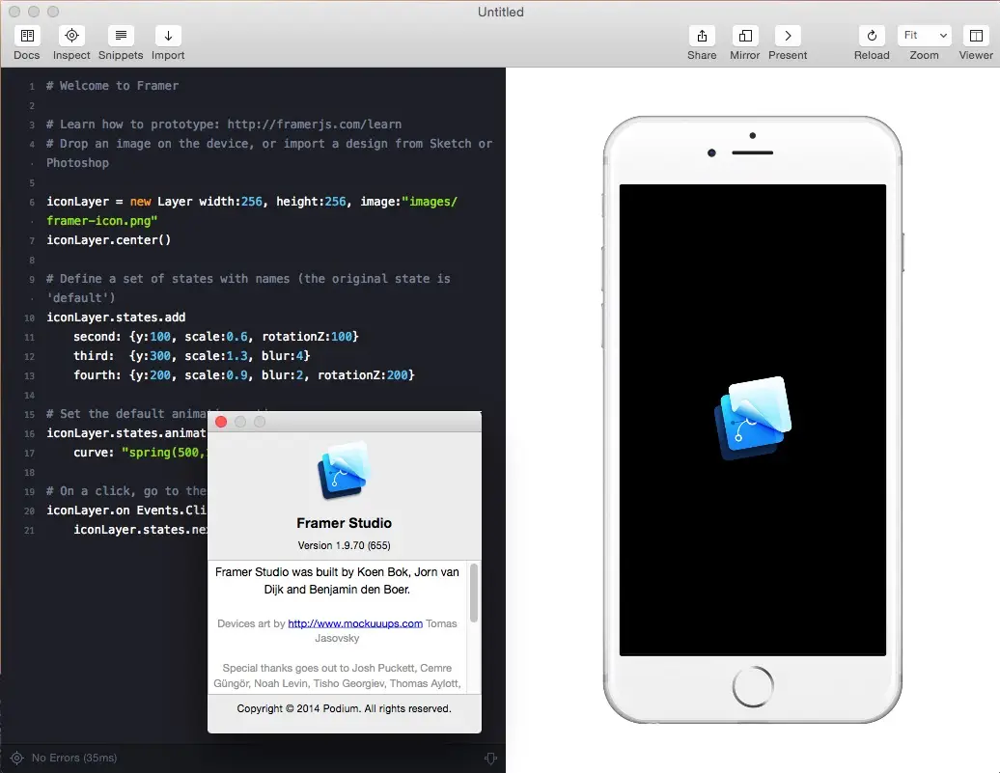1000x773 pixels.
Task: Reload the prototype preview
Action: [872, 36]
